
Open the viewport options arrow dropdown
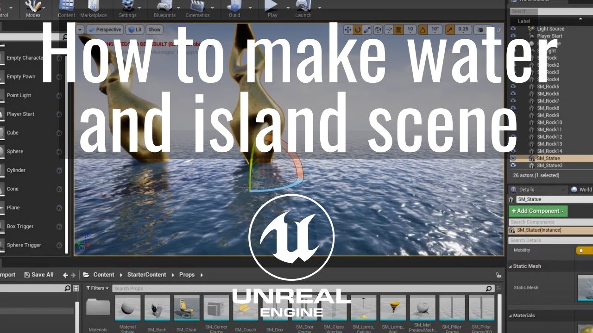(x=80, y=30)
